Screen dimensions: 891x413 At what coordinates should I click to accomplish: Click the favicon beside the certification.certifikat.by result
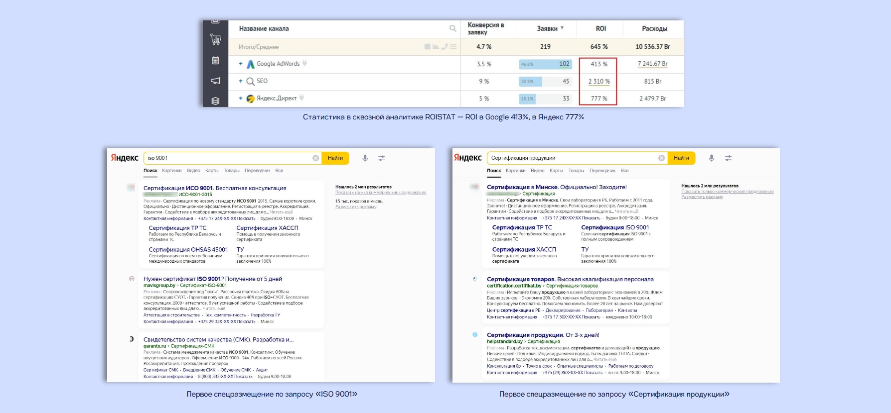pos(475,279)
